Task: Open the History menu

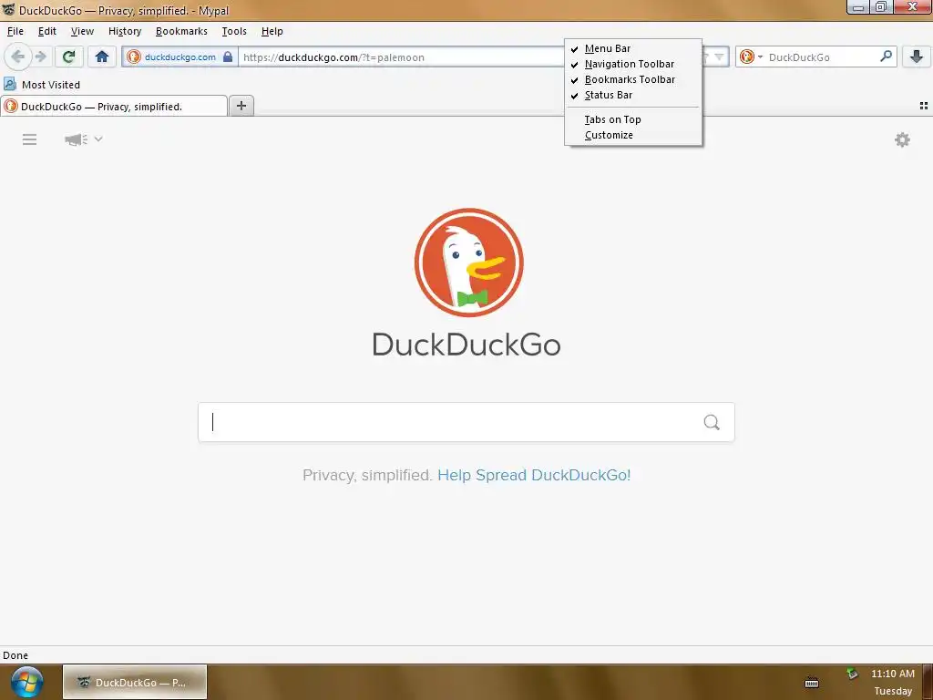Action: pyautogui.click(x=124, y=31)
